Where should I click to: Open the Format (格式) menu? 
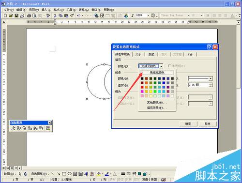[x=59, y=10]
